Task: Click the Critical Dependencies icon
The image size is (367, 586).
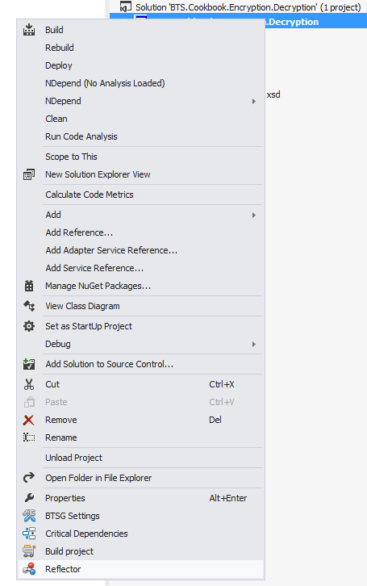Action: tap(29, 534)
